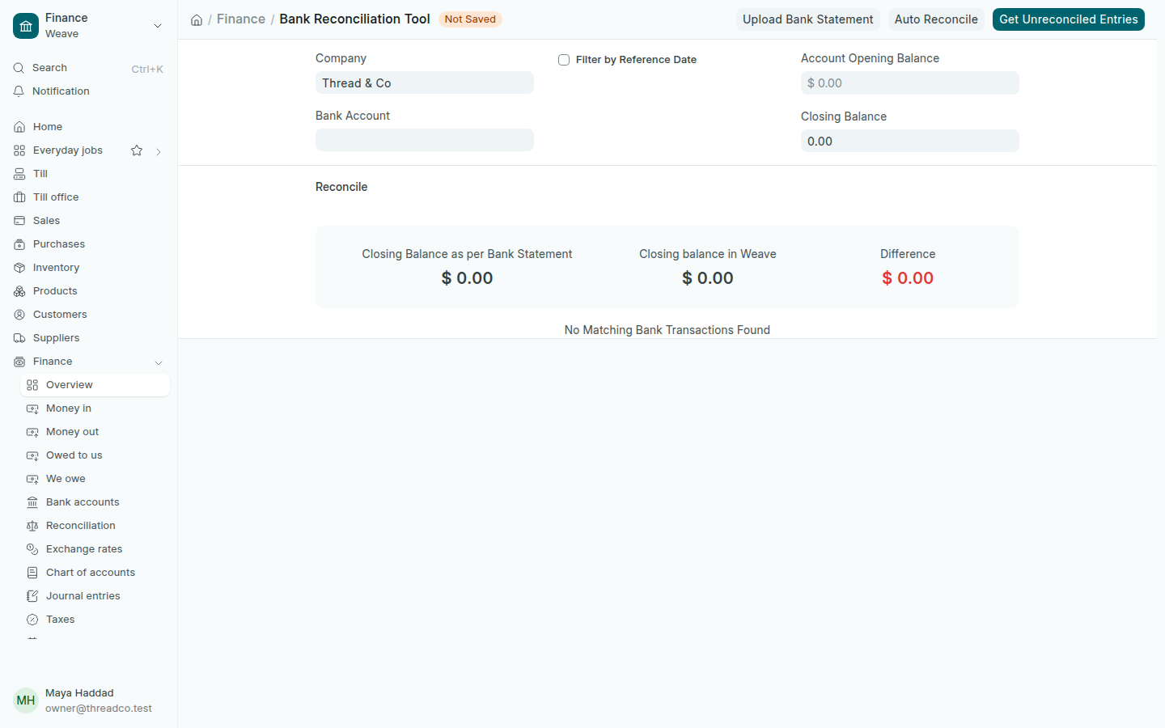The width and height of the screenshot is (1165, 728).
Task: Click Upload Bank Statement button
Action: tap(808, 19)
